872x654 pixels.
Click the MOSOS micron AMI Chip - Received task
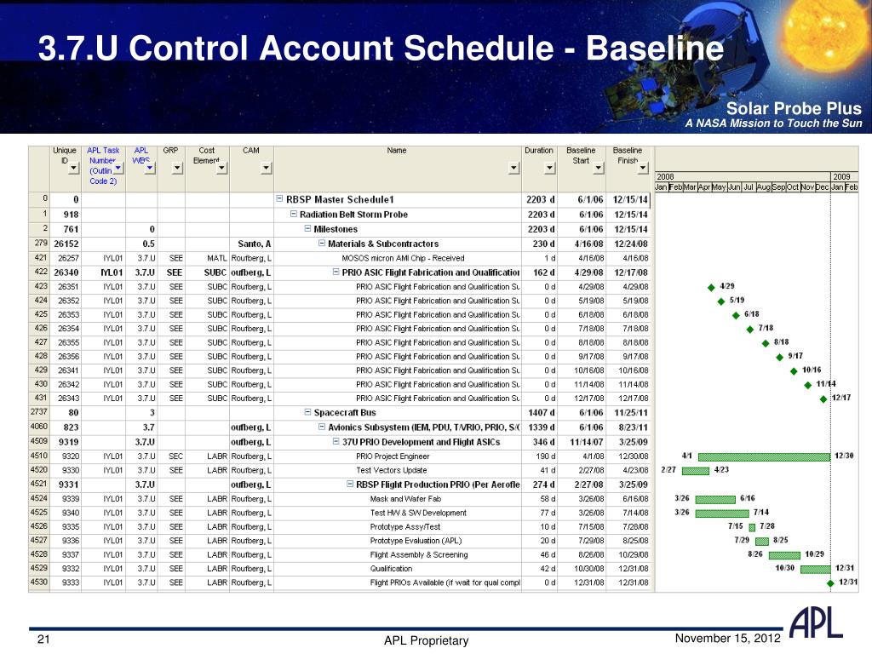tap(403, 258)
